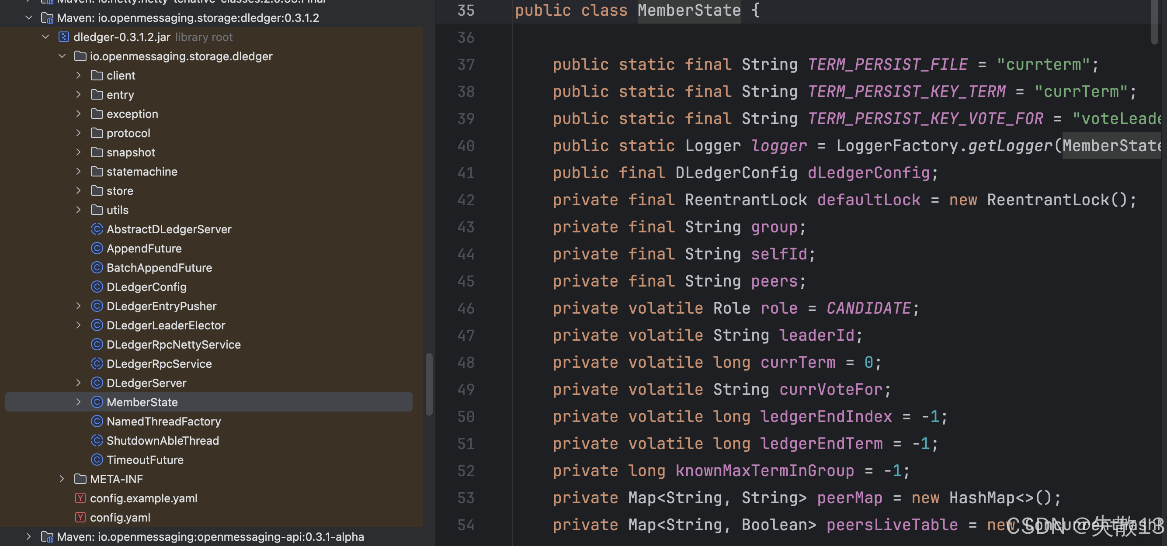Click the DLedgerConfig class icon
Viewport: 1167px width, 546px height.
coord(97,287)
